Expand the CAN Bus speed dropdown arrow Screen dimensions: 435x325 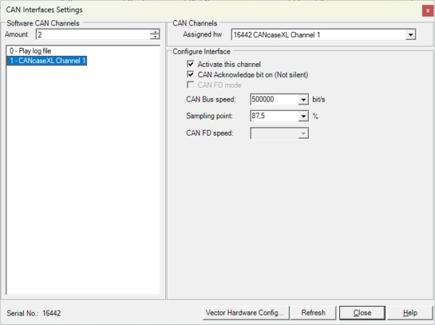[304, 100]
